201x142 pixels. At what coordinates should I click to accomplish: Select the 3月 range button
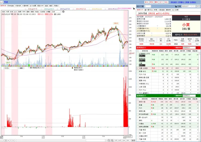click(x=116, y=140)
